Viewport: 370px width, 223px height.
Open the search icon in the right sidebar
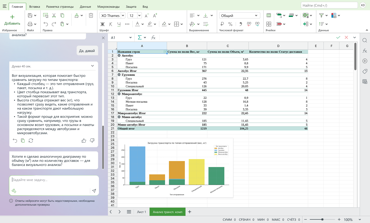365,40
